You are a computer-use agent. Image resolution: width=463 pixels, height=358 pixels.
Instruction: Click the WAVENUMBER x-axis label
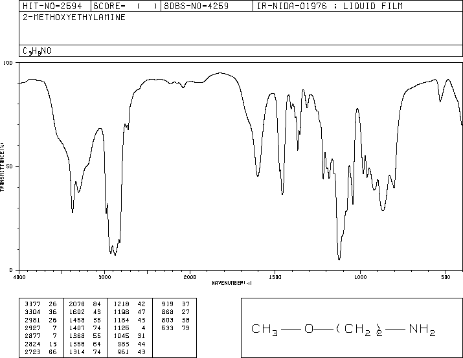tap(232, 283)
